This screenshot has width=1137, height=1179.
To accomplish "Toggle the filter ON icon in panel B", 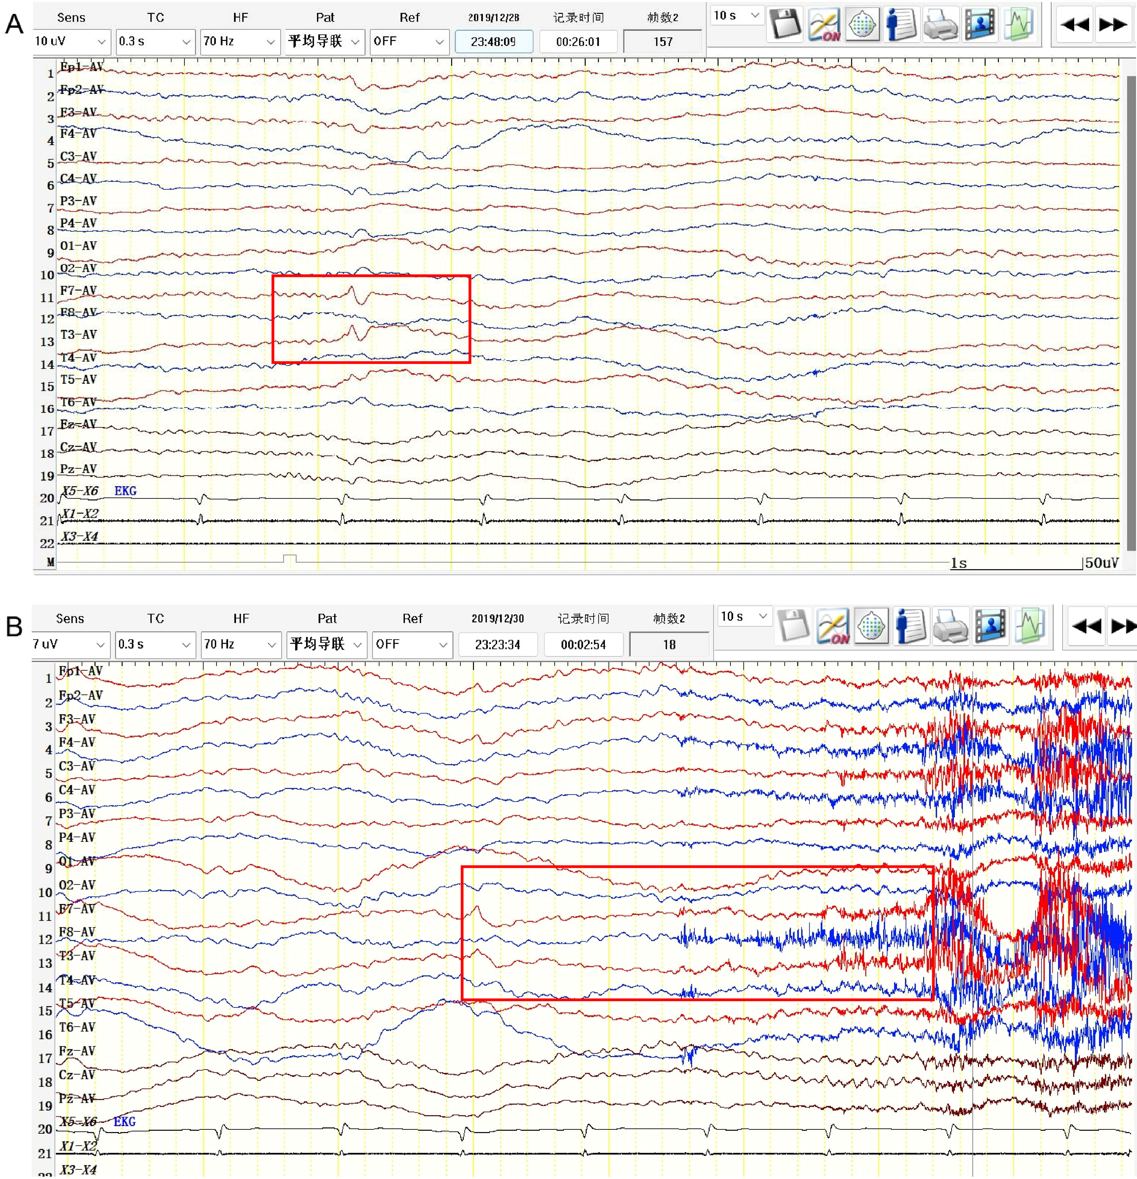I will 833,626.
